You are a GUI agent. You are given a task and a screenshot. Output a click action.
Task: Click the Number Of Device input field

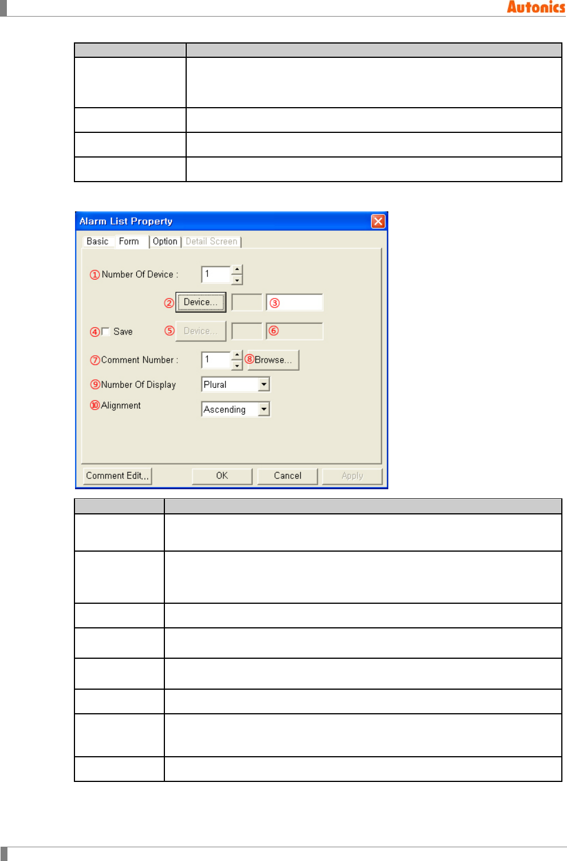coord(216,274)
